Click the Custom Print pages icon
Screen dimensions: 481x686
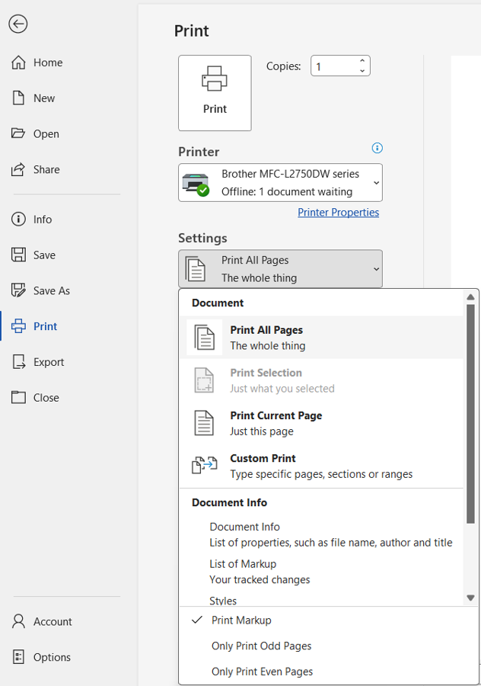[205, 465]
